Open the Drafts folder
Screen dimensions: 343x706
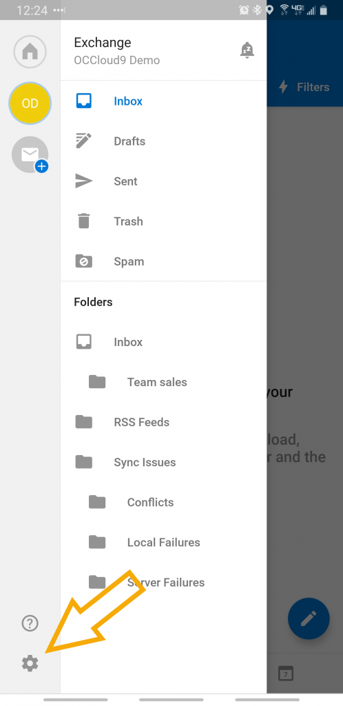(164, 141)
